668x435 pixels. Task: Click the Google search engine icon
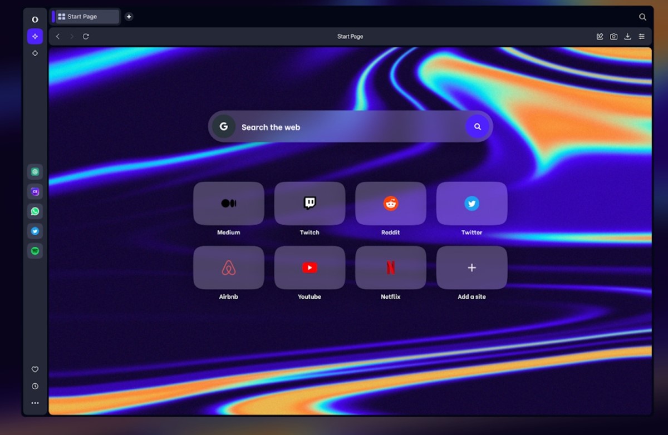[224, 127]
